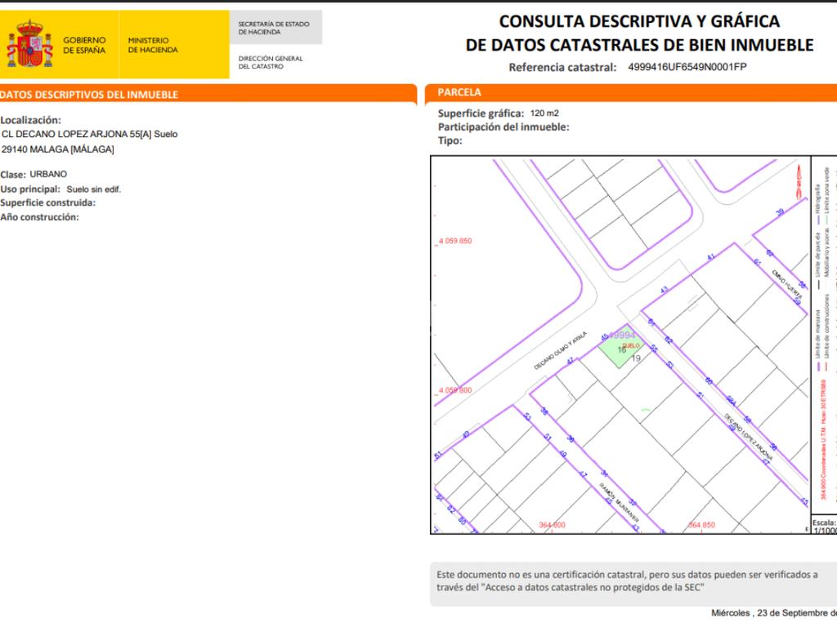Screen dimensions: 837x627
Task: Click the Spanish coat of arms emblem
Action: pos(30,44)
